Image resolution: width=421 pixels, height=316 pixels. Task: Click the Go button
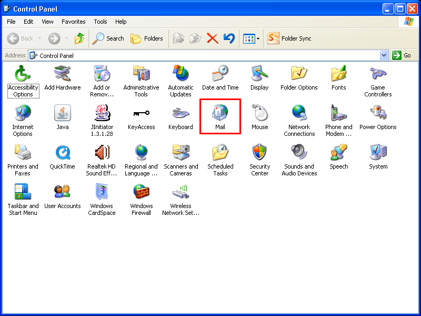tap(402, 55)
